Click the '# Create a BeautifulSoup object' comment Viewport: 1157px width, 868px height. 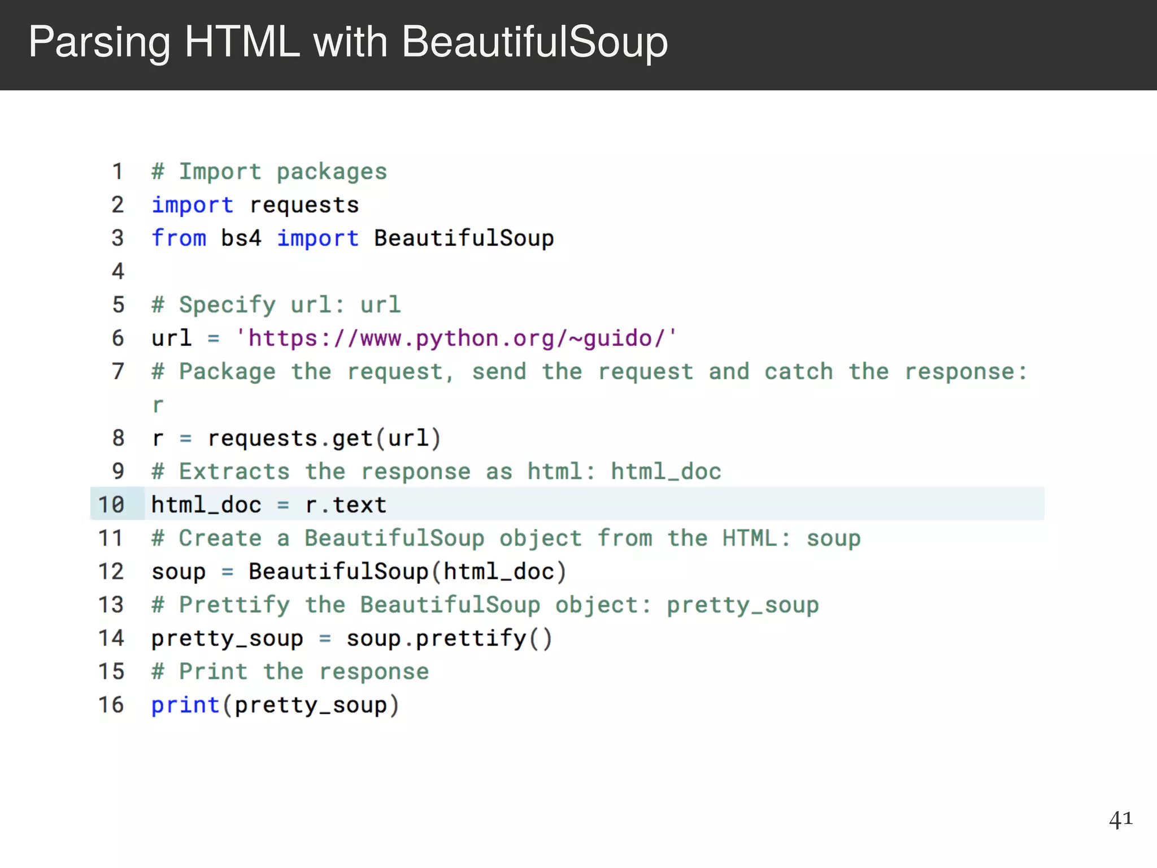506,538
